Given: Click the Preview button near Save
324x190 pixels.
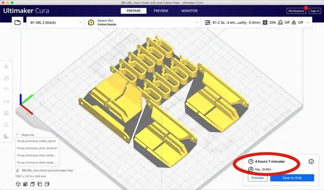Looking at the screenshot, I should click(258, 178).
